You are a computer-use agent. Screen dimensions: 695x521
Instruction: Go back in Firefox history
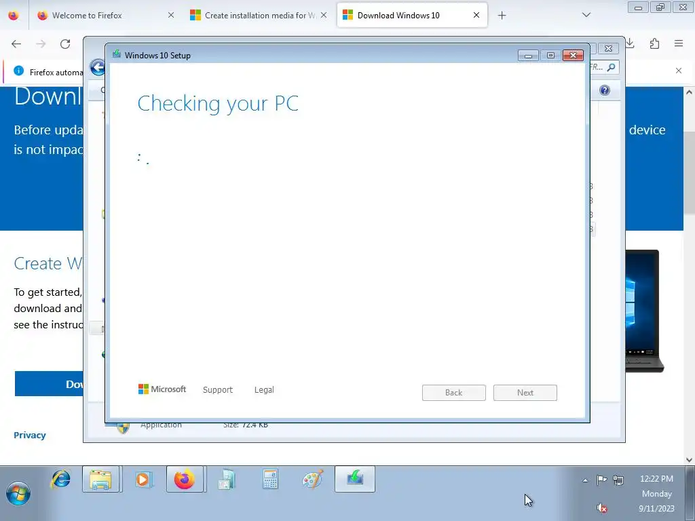click(16, 44)
